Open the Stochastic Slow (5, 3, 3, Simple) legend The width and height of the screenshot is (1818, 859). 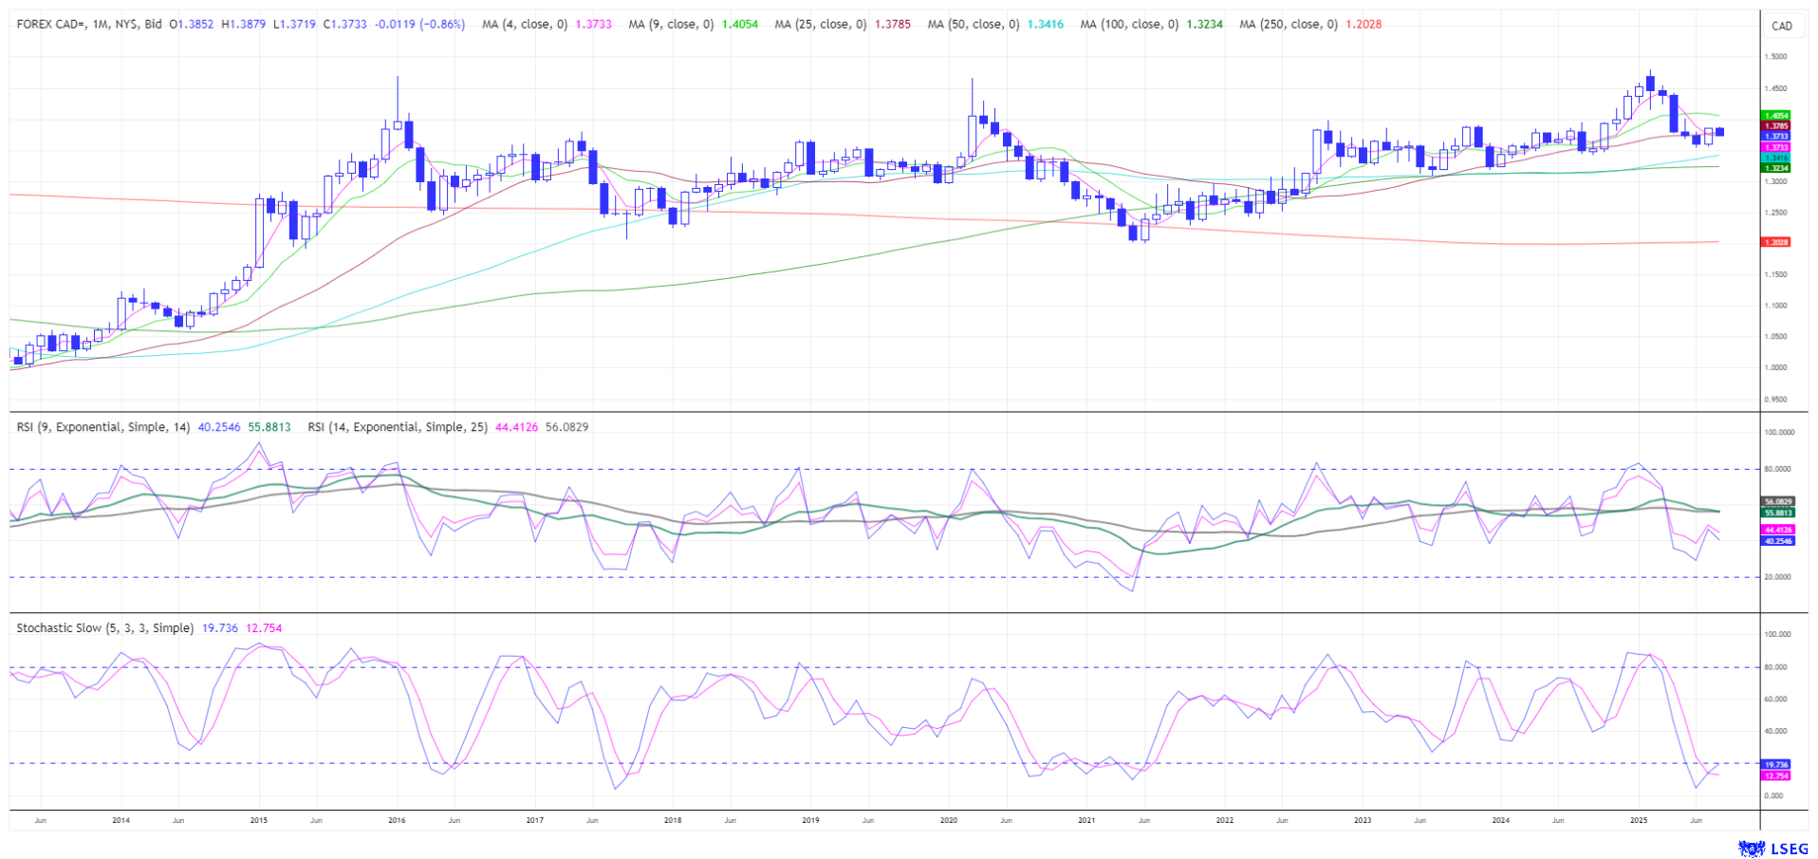pos(104,628)
